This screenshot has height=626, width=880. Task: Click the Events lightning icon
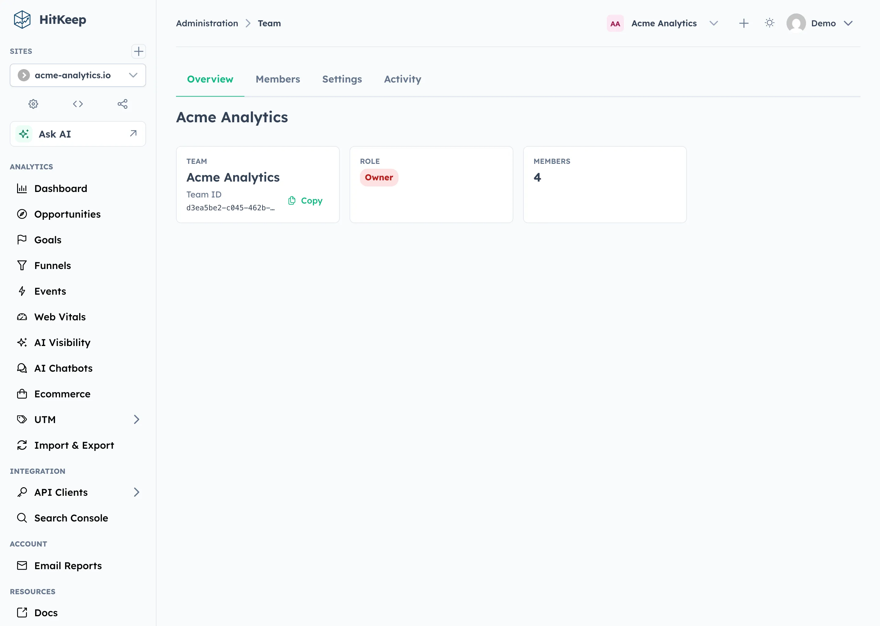tap(22, 291)
